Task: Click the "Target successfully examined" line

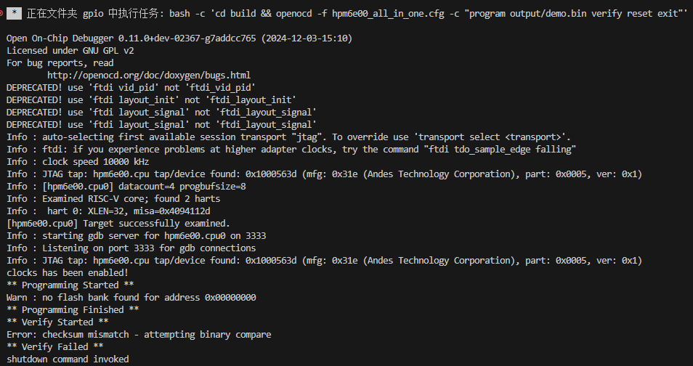Action: click(x=118, y=223)
